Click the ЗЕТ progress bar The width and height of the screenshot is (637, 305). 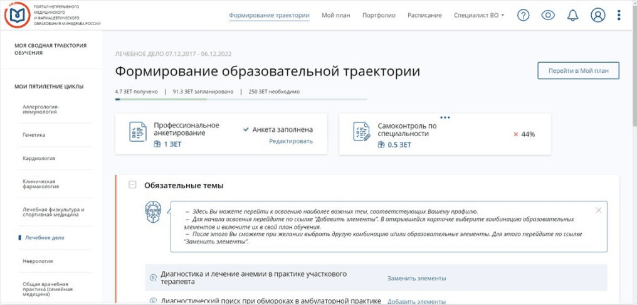coord(241,99)
